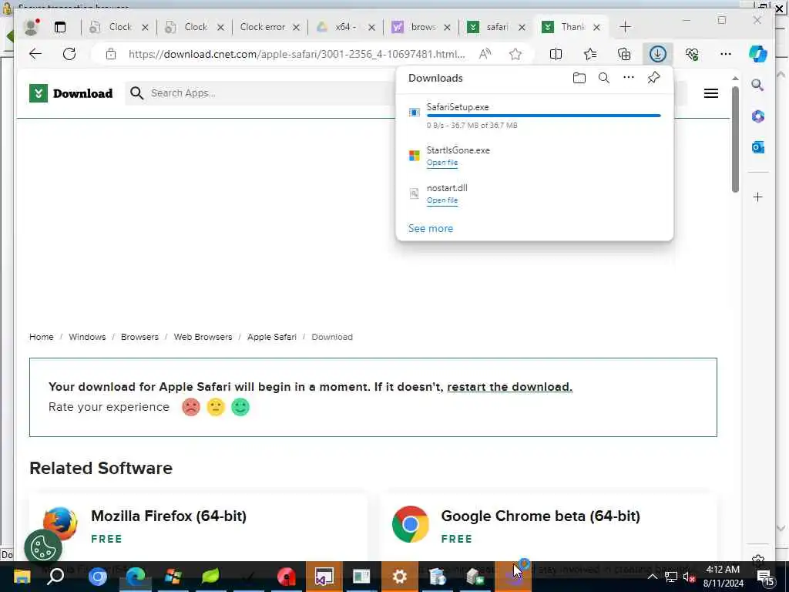The image size is (789, 592).
Task: Click the address bar URL
Action: pos(297,54)
